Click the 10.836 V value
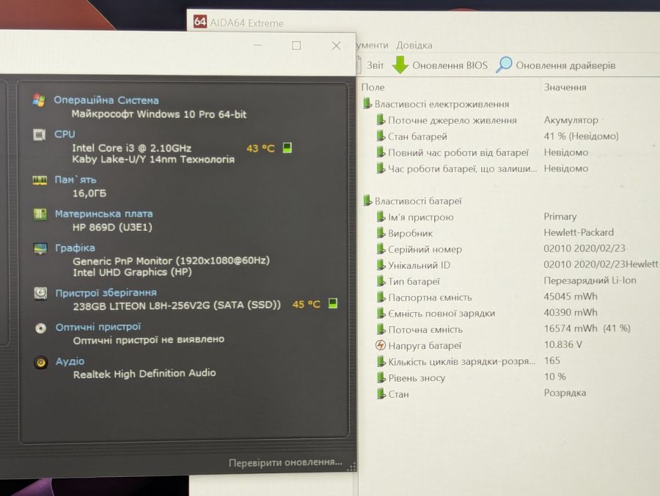The width and height of the screenshot is (660, 496). coord(562,344)
